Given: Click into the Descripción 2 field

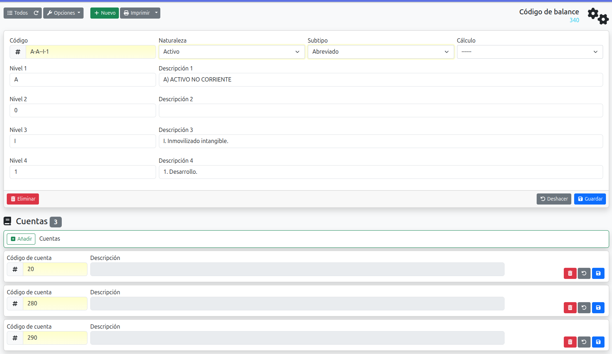Looking at the screenshot, I should coord(380,110).
